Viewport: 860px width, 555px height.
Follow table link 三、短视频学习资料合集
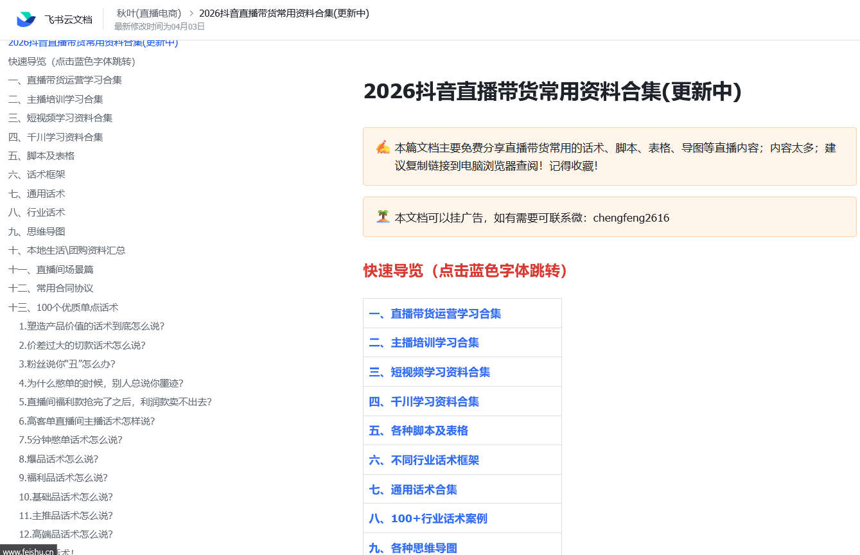tap(429, 373)
